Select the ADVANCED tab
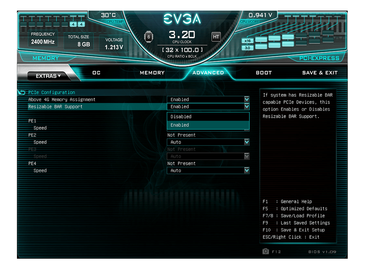 coord(208,73)
